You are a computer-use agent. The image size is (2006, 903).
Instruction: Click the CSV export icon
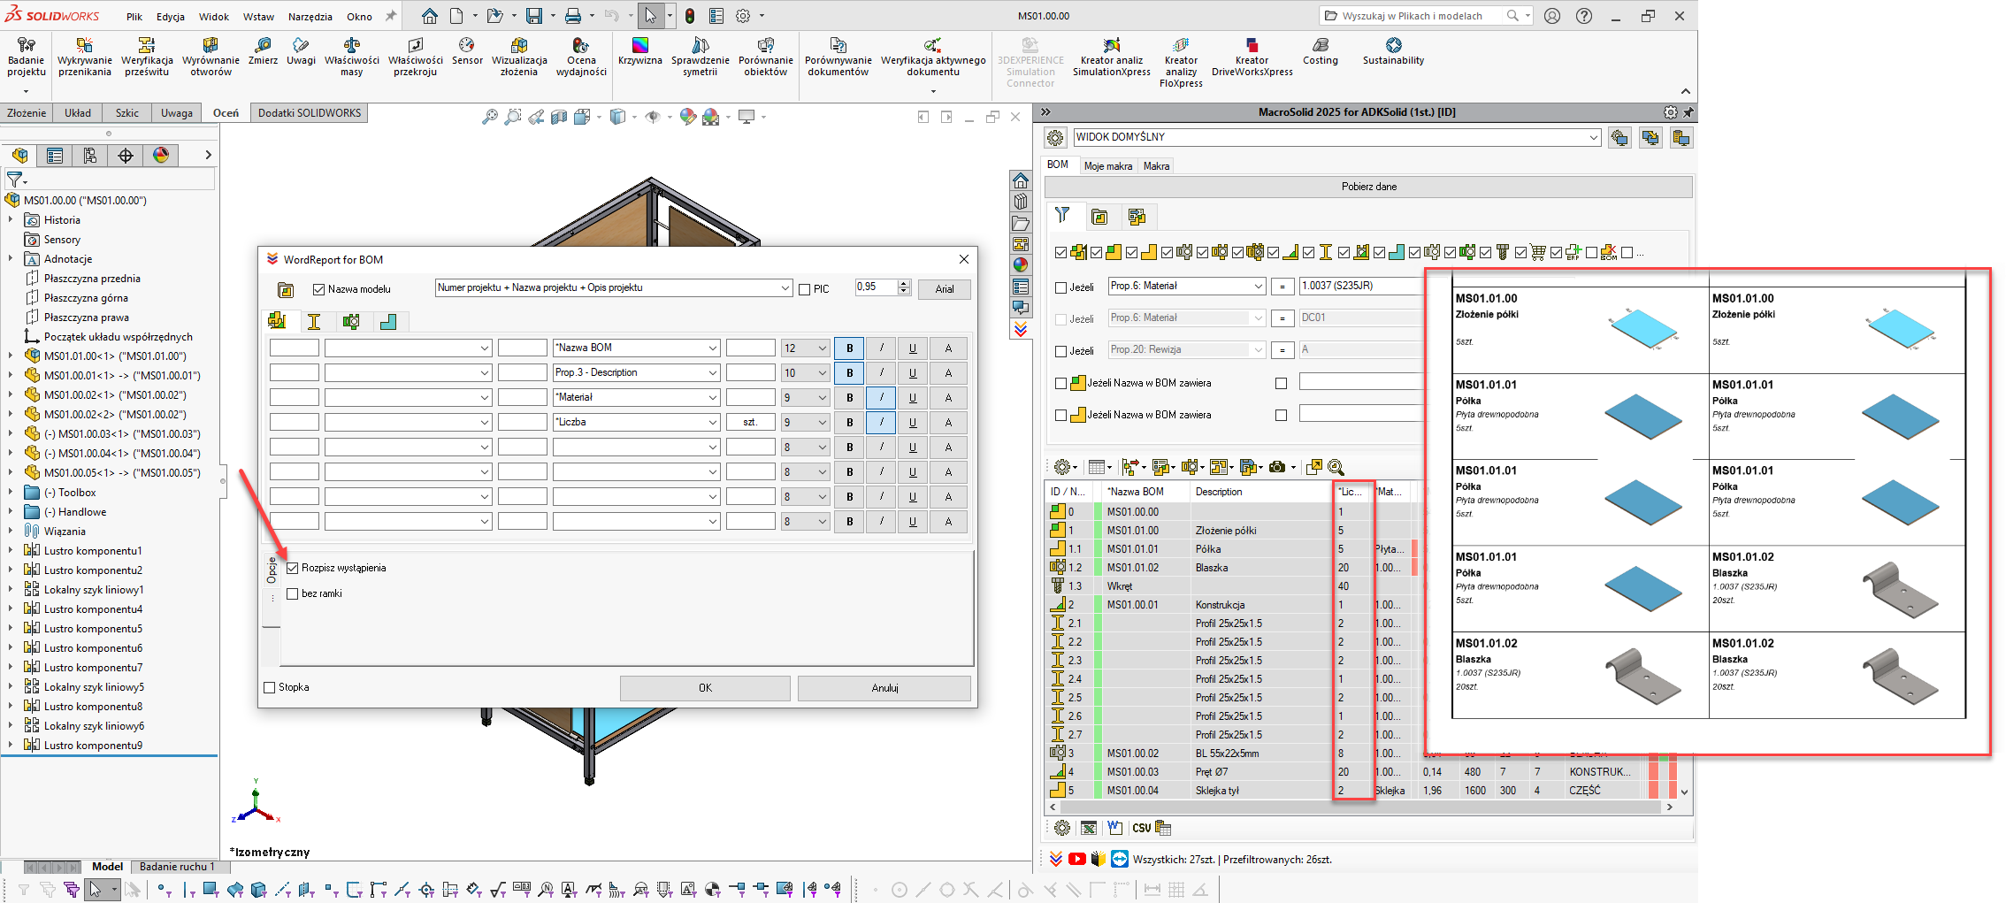[x=1141, y=828]
